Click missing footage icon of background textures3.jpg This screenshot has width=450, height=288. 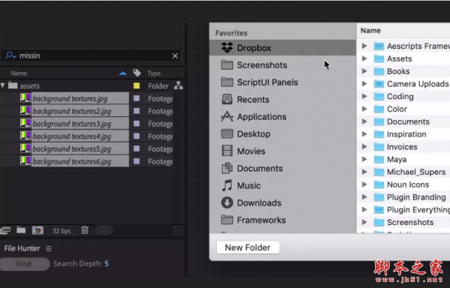pos(25,123)
